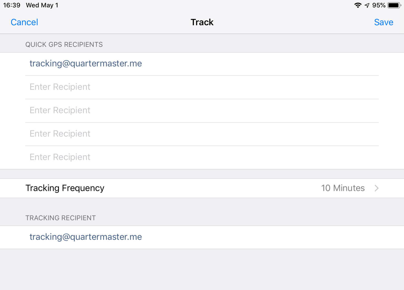Tap the 16:39 clock in status bar

12,5
